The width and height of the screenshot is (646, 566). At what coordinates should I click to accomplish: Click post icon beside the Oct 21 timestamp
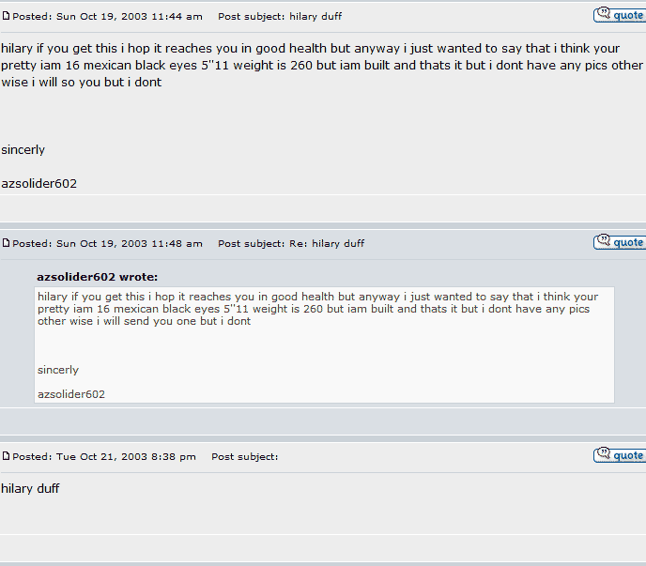click(6, 456)
